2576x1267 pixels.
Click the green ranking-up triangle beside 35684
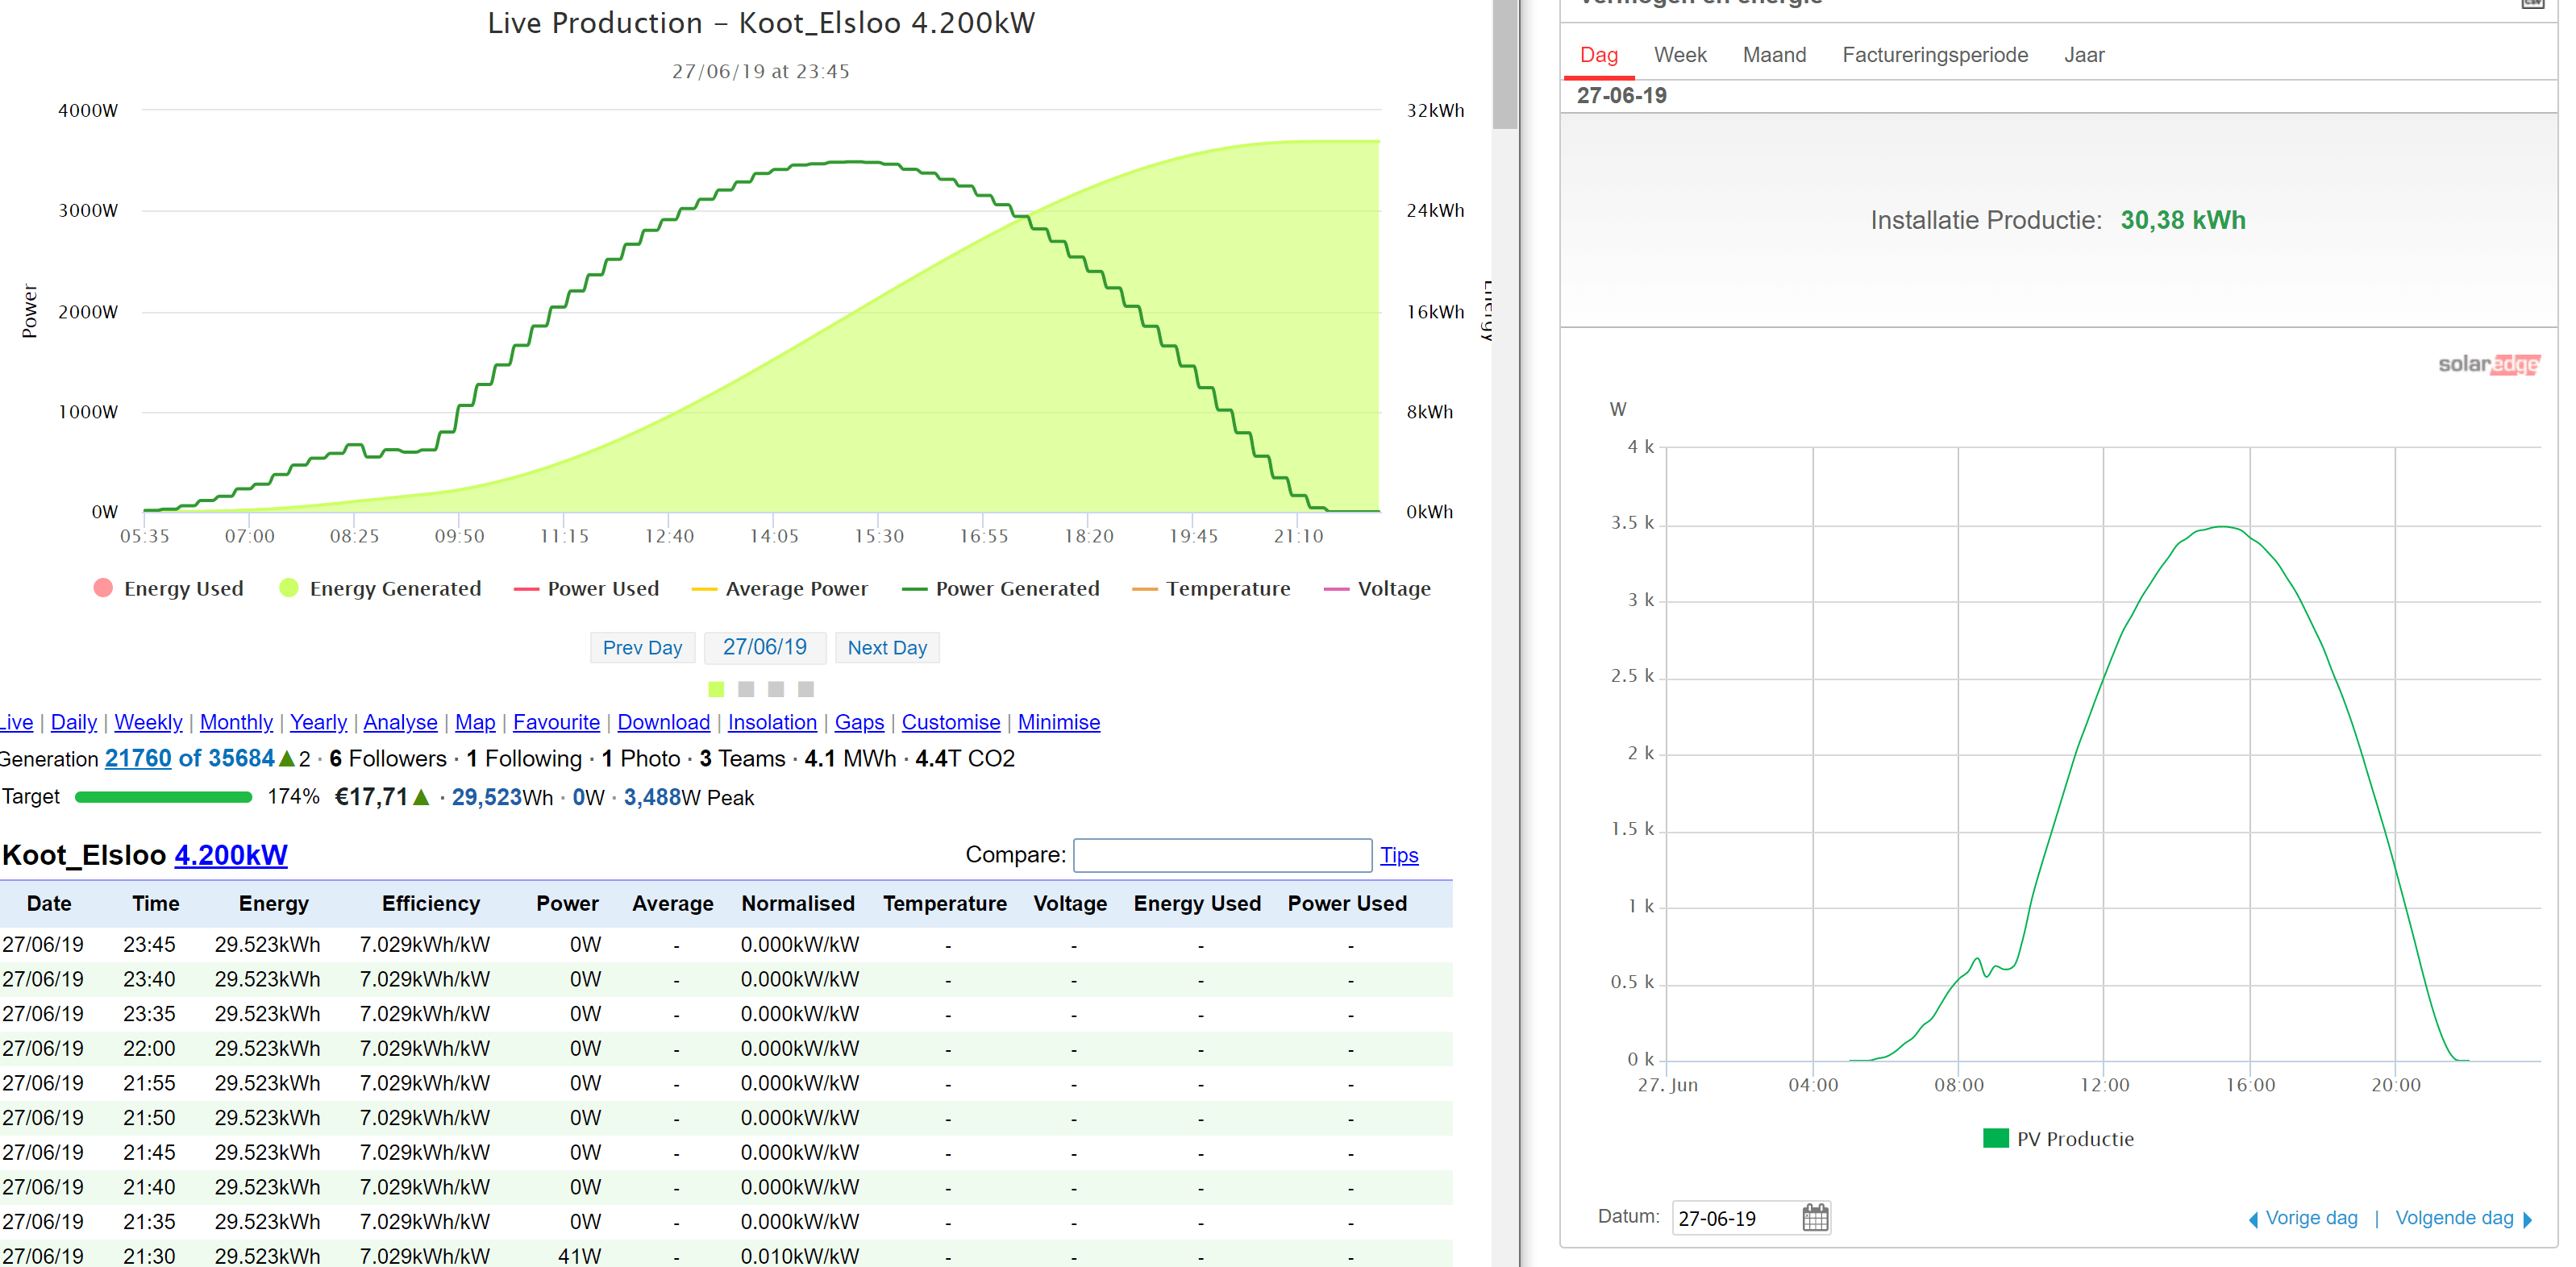(287, 759)
